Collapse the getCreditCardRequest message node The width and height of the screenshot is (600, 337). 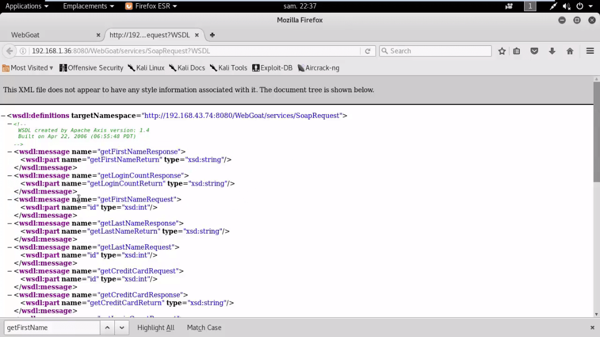pyautogui.click(x=10, y=271)
